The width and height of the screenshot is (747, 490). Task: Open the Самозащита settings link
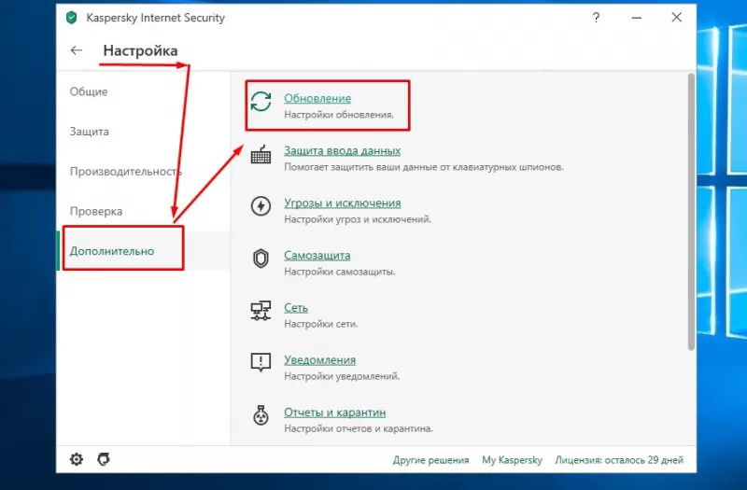point(317,255)
